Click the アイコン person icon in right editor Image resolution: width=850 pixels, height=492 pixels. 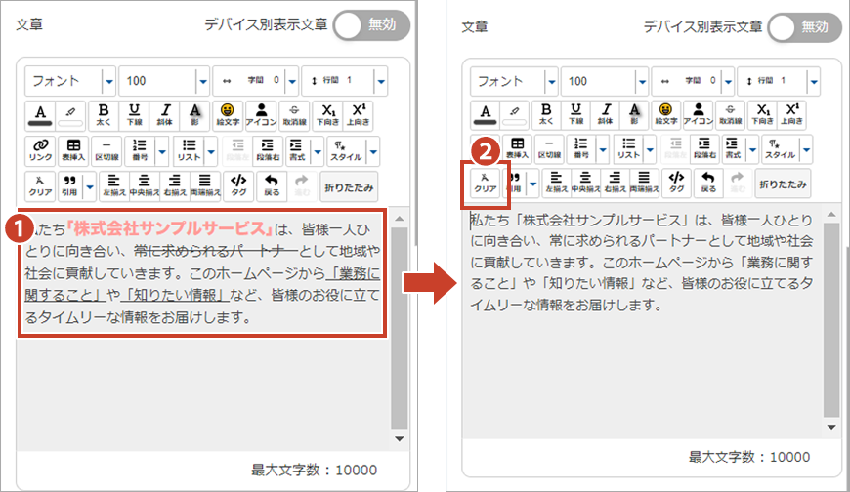coord(698,115)
